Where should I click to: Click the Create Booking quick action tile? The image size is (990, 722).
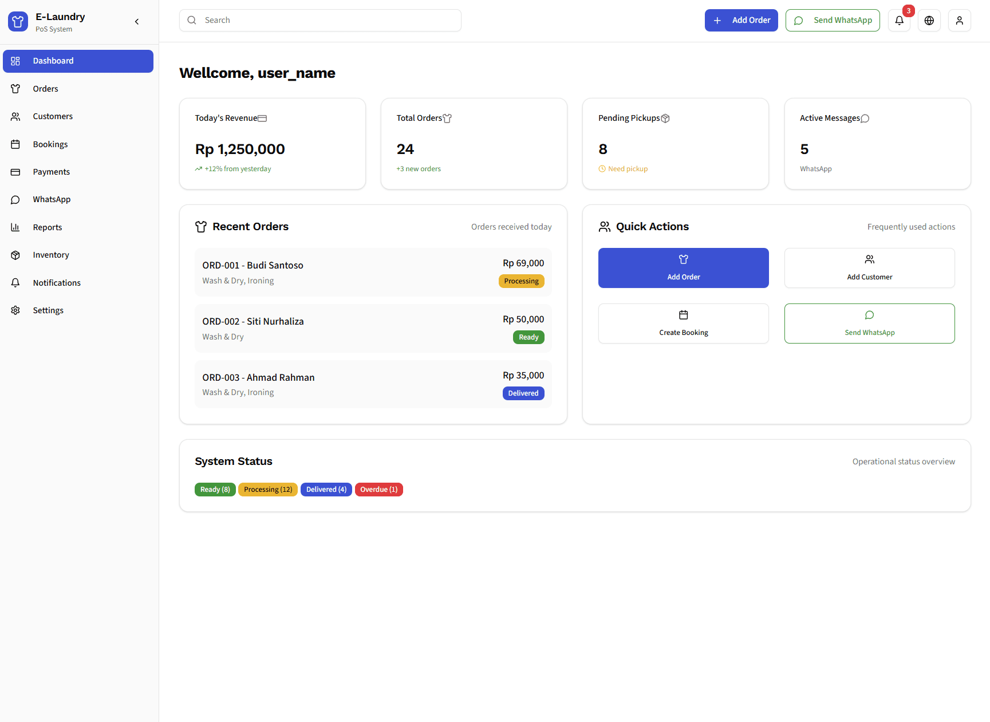[x=684, y=323]
